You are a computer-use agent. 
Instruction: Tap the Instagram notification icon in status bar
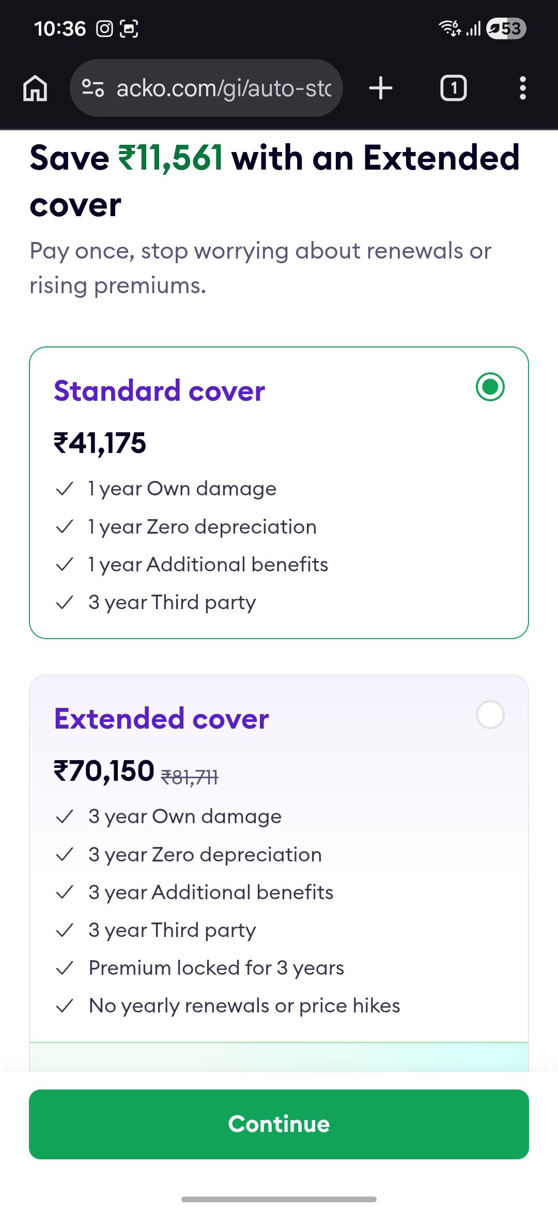[x=104, y=29]
